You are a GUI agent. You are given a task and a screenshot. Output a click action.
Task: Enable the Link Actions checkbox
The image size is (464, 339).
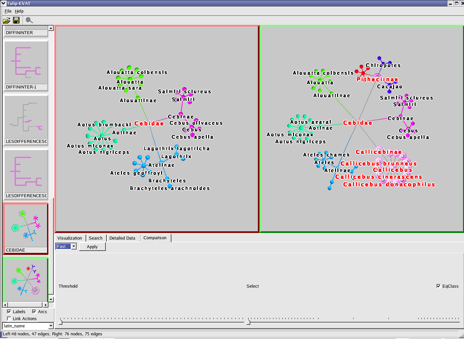[9, 318]
